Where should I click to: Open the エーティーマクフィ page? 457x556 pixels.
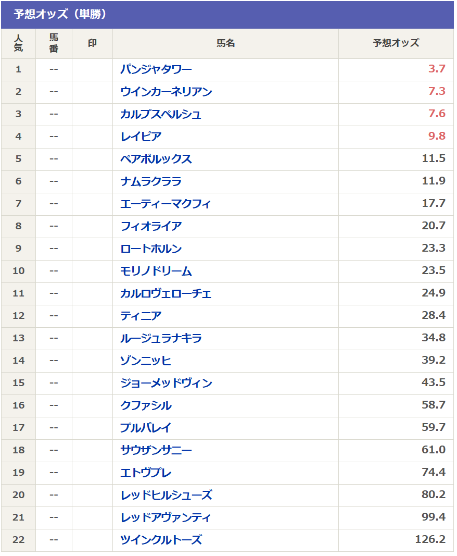tap(166, 204)
